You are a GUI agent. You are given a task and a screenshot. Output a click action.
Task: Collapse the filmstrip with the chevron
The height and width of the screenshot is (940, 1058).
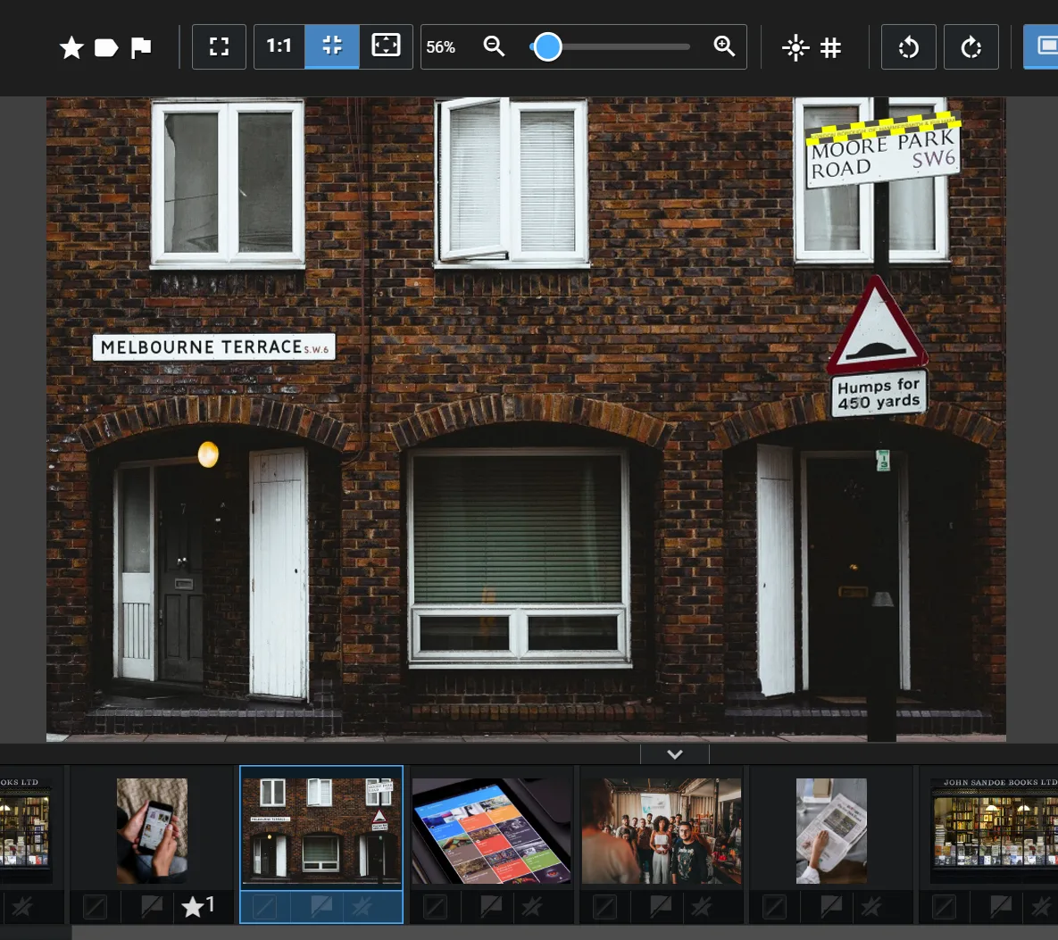coord(675,754)
